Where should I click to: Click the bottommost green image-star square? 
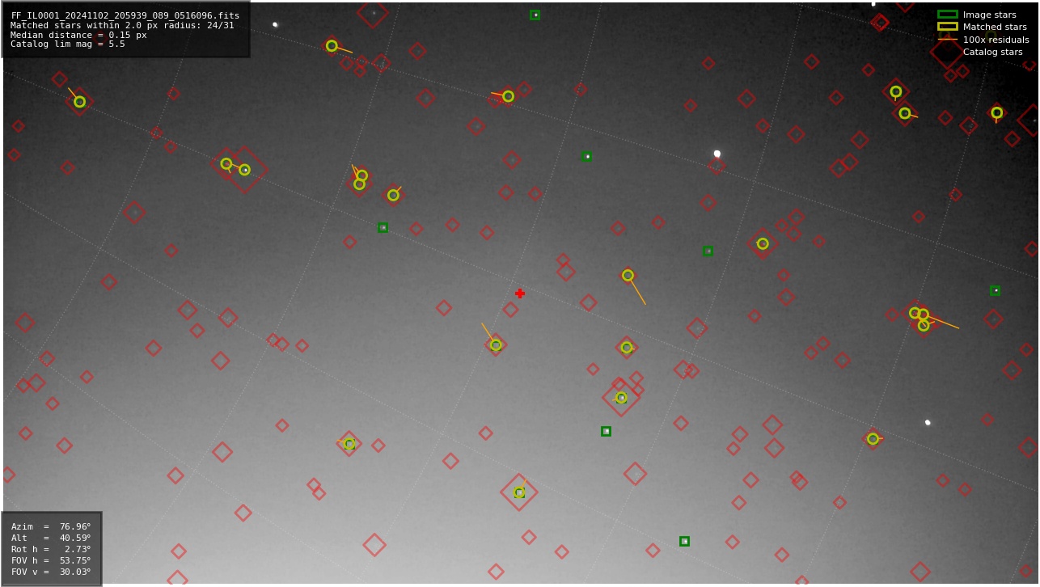coord(684,541)
